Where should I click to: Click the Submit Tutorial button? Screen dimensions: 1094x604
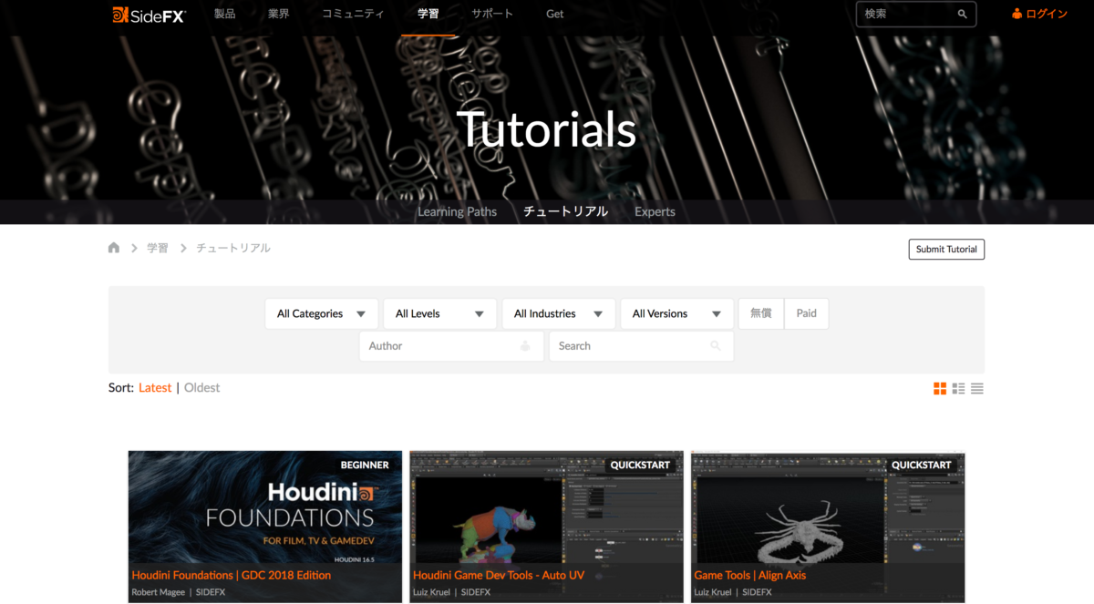(946, 249)
